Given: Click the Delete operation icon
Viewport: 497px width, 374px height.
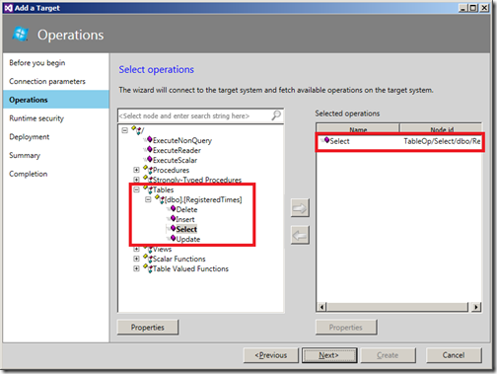Looking at the screenshot, I should [x=173, y=209].
